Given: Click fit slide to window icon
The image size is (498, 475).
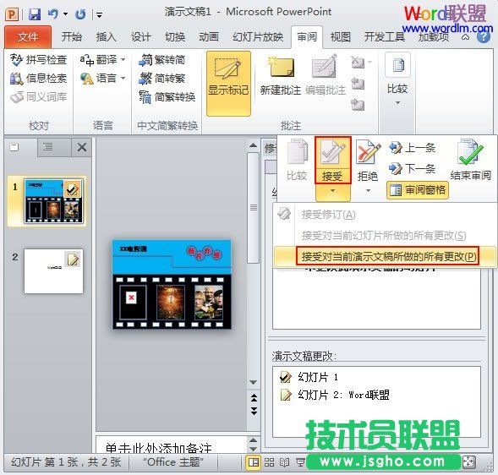Looking at the screenshot, I should [469, 462].
